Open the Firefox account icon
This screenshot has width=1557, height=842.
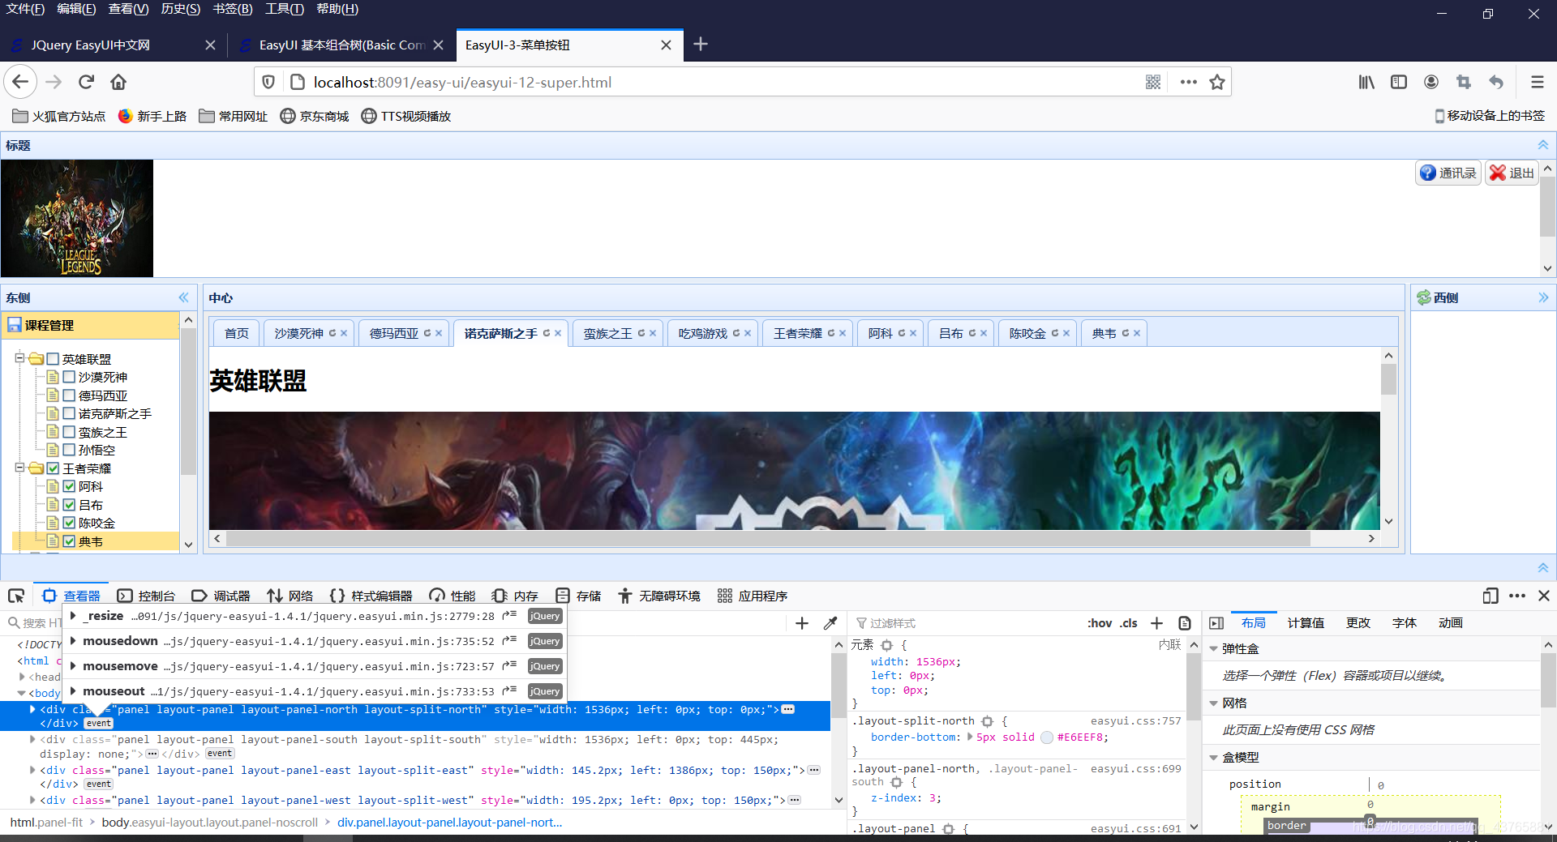[1431, 82]
